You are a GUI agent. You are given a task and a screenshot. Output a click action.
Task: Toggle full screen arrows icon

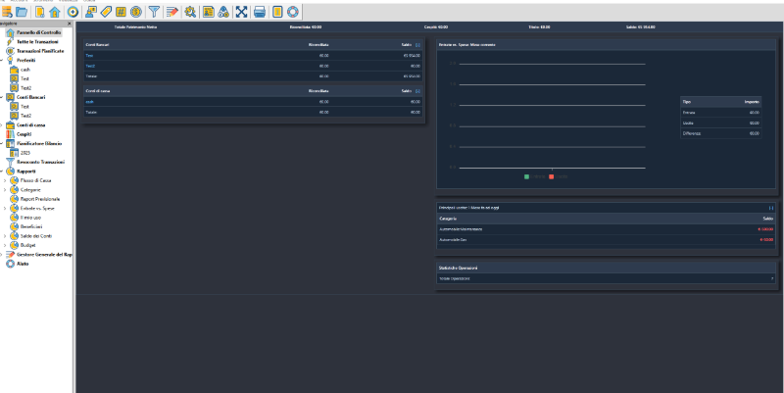pos(241,12)
